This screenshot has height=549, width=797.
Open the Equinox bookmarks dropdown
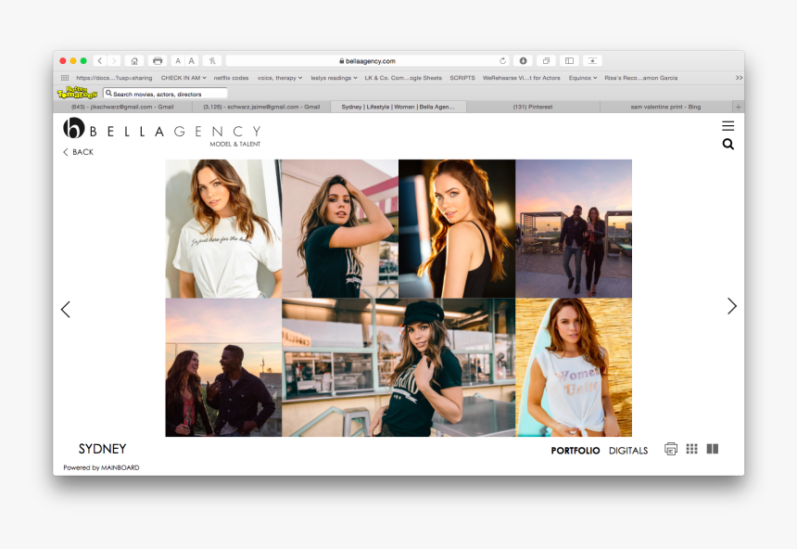tap(582, 78)
